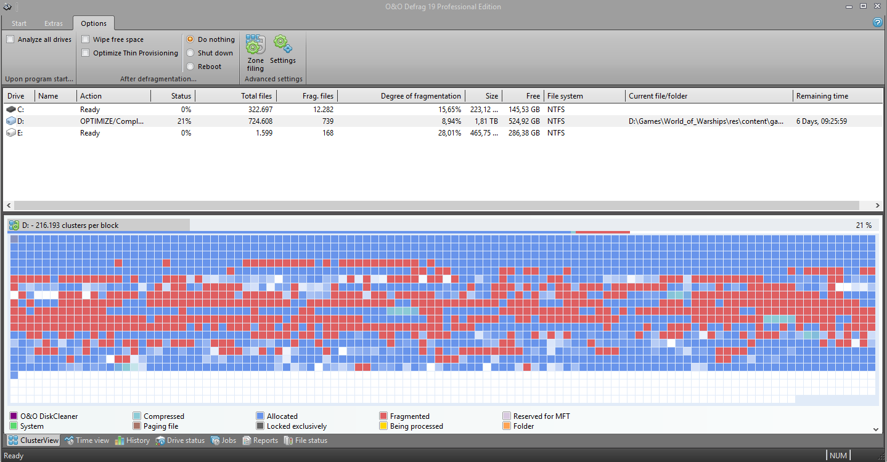Image resolution: width=887 pixels, height=462 pixels.
Task: Sort by the Status column header
Action: [173, 96]
